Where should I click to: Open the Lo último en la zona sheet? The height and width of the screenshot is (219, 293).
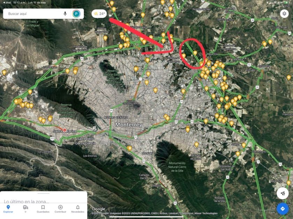pyautogui.click(x=27, y=201)
